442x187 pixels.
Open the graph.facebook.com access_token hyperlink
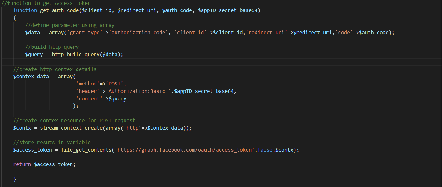[x=184, y=150]
